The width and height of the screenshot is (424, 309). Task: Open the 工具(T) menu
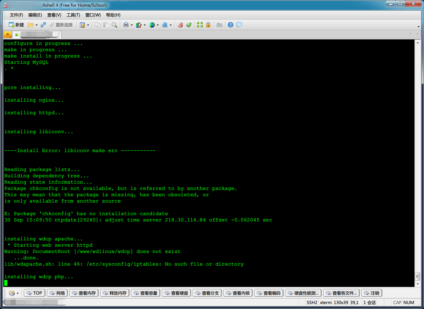tap(73, 15)
